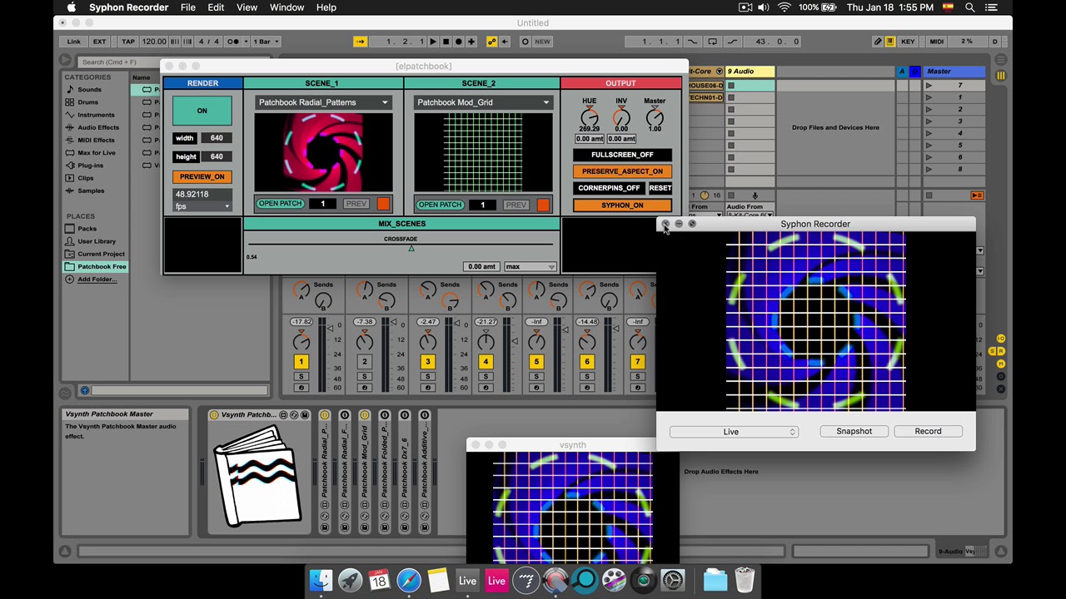Open User Library under Places
The image size is (1066, 599).
97,241
